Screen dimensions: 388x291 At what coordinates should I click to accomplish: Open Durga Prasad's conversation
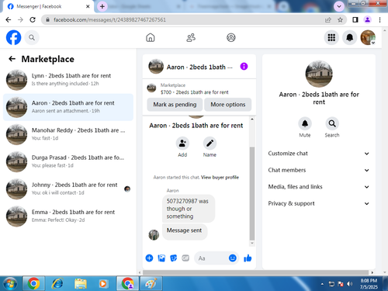click(x=68, y=161)
